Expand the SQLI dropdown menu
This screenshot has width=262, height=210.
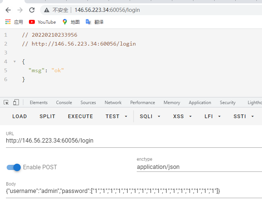click(150, 116)
